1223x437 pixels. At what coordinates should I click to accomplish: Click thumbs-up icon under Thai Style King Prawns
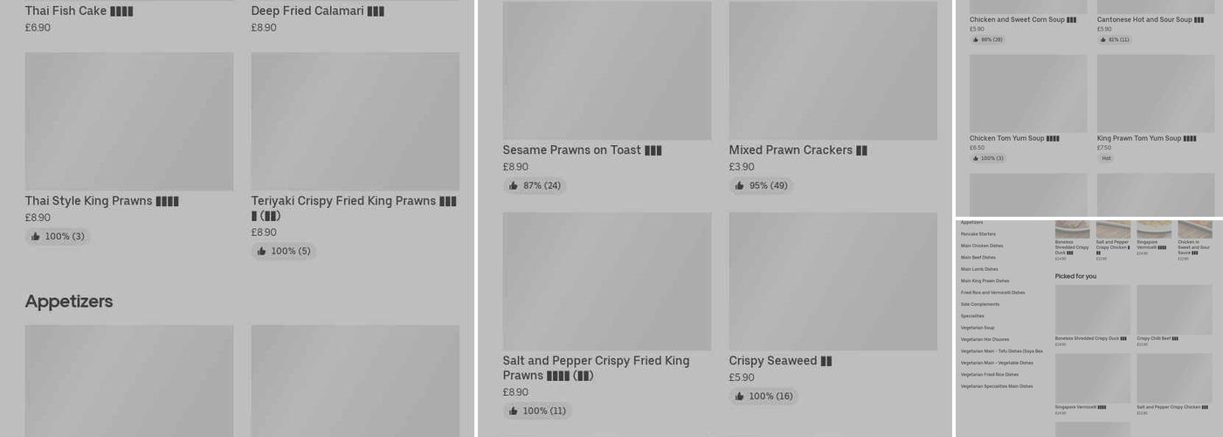click(36, 237)
